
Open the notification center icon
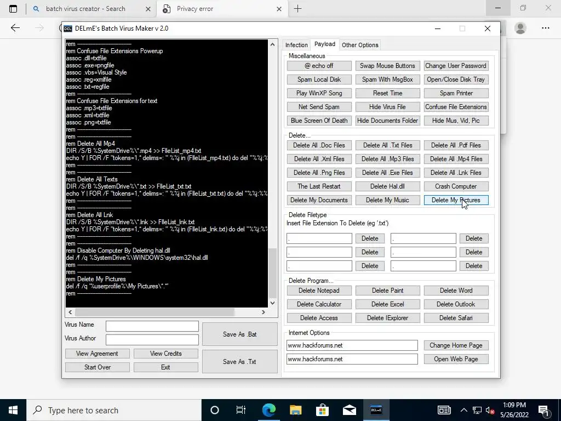544,410
